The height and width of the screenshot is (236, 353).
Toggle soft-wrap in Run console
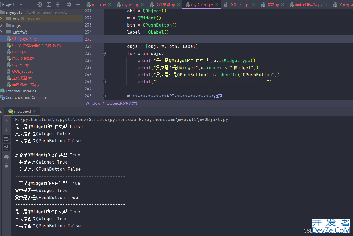[6, 139]
